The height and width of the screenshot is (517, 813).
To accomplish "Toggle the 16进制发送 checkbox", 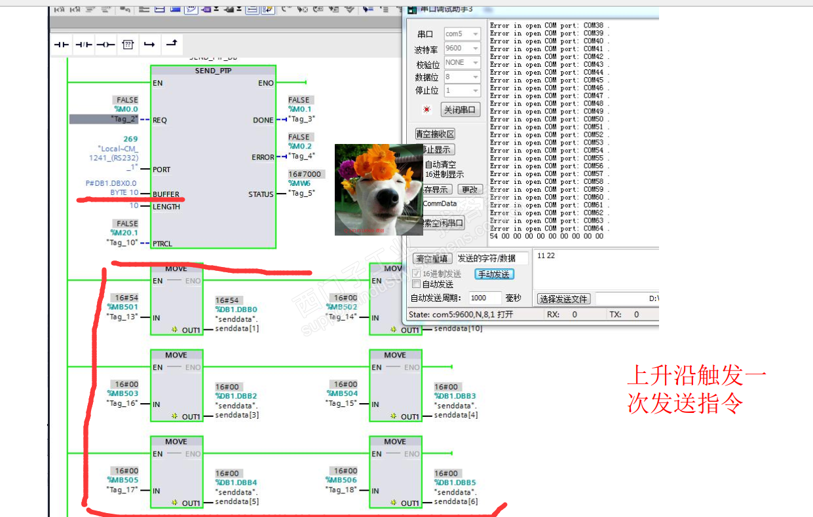I will [x=417, y=274].
